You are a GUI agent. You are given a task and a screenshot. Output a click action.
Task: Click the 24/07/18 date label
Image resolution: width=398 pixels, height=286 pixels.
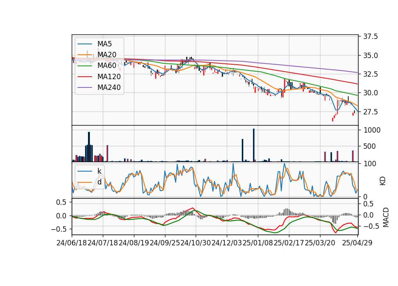tap(102, 243)
